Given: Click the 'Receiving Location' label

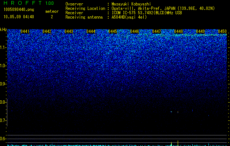Looking at the screenshot, I should [x=85, y=8].
